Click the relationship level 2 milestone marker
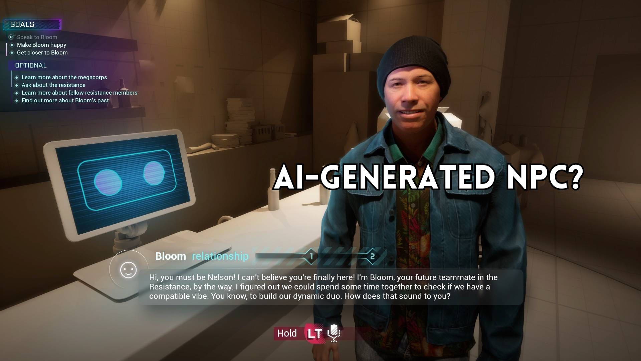 tap(371, 256)
